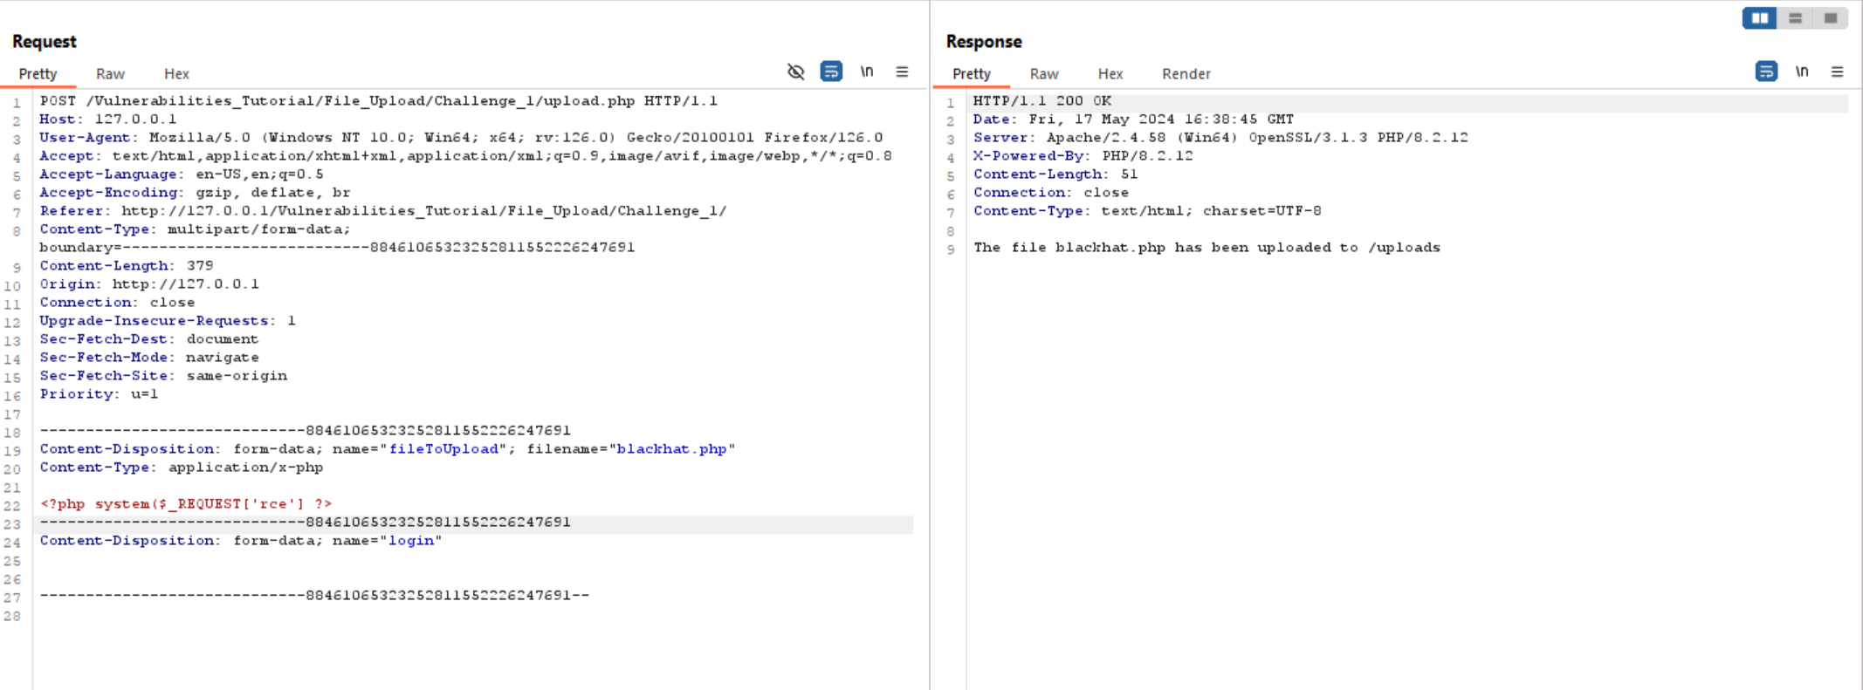
Task: Click the filename blackhat.php value in request
Action: [671, 449]
